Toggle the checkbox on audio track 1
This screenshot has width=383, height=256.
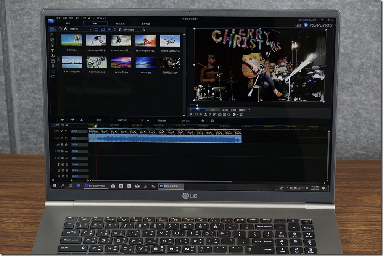(62, 138)
